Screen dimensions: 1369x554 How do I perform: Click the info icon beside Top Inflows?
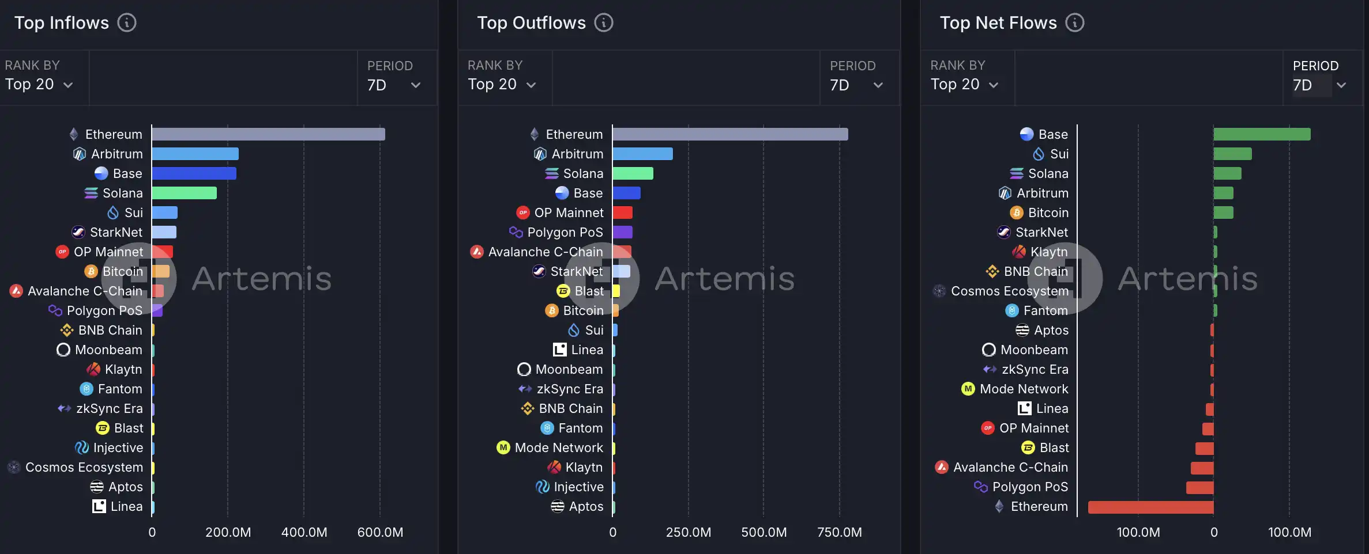point(127,23)
